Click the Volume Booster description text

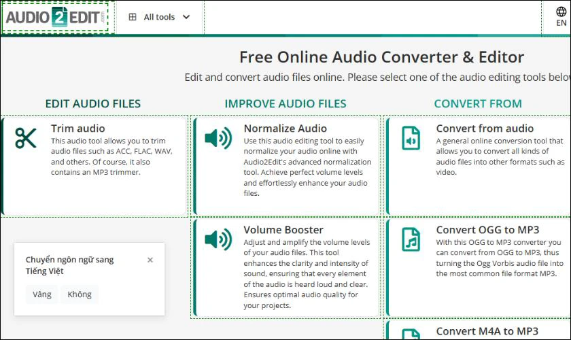tap(307, 273)
